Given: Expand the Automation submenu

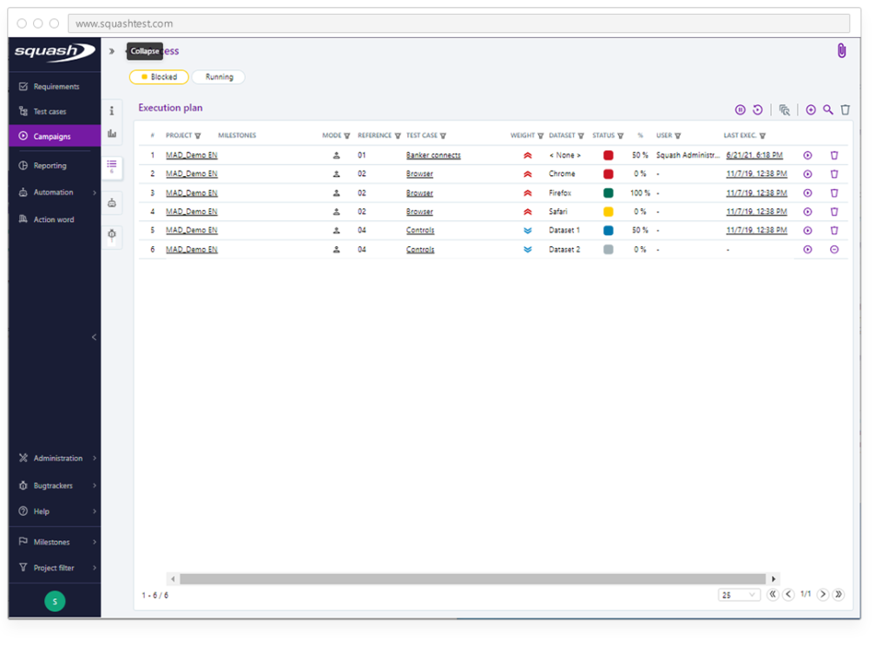Looking at the screenshot, I should tap(94, 192).
